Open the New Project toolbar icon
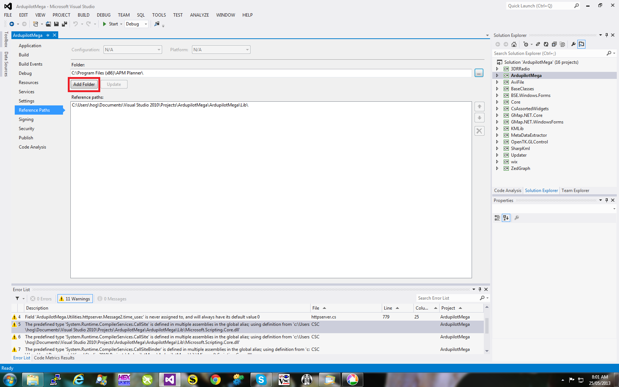The height and width of the screenshot is (387, 619). pyautogui.click(x=35, y=24)
